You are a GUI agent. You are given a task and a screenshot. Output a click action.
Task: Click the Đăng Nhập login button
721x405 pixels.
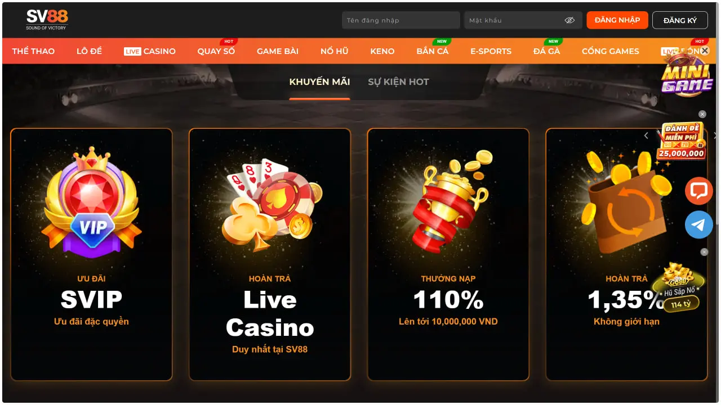[617, 20]
